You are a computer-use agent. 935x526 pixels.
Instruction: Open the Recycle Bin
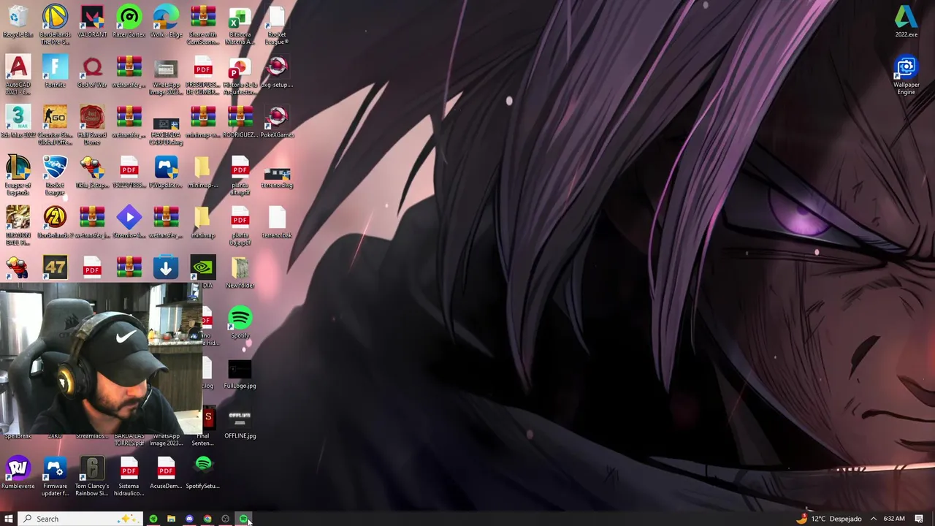pyautogui.click(x=18, y=22)
